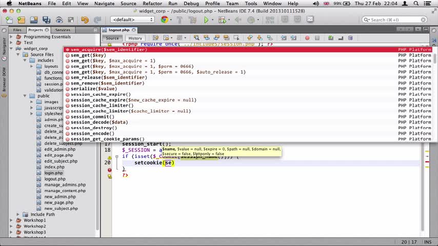Image resolution: width=438 pixels, height=246 pixels.
Task: Choose serialize($value) from autocomplete list
Action: 94,89
